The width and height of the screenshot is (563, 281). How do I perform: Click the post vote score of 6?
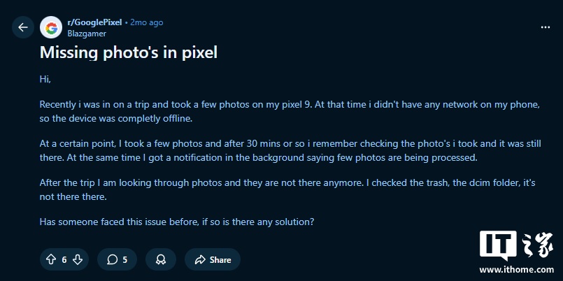click(x=64, y=259)
